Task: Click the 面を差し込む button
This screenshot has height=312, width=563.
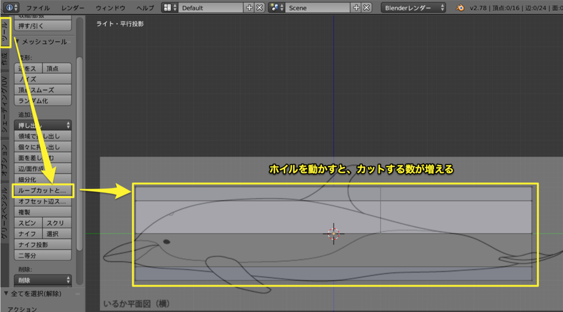Action: 43,157
